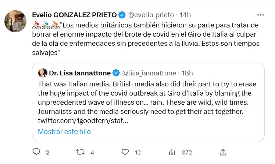
Task: Click "Mostrar este hilo" link
Action: pos(64,131)
